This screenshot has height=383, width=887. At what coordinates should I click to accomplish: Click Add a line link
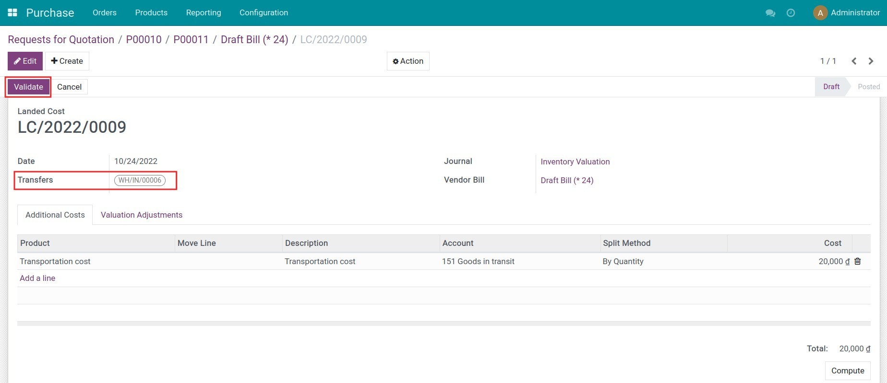(37, 278)
